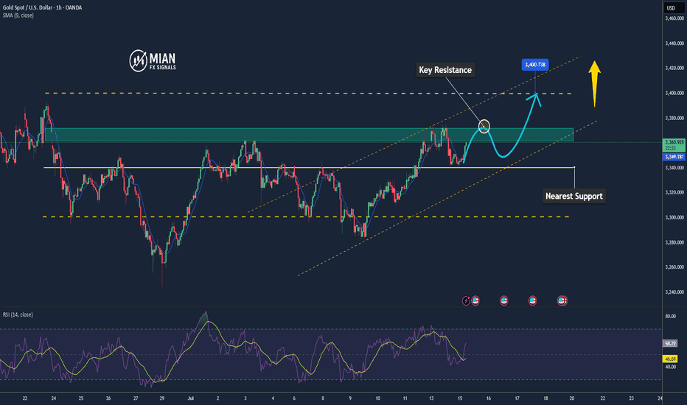Screen dimensions: 687x405
Task: Open US flag event icon between dates 17 and 18
Action: coord(532,300)
